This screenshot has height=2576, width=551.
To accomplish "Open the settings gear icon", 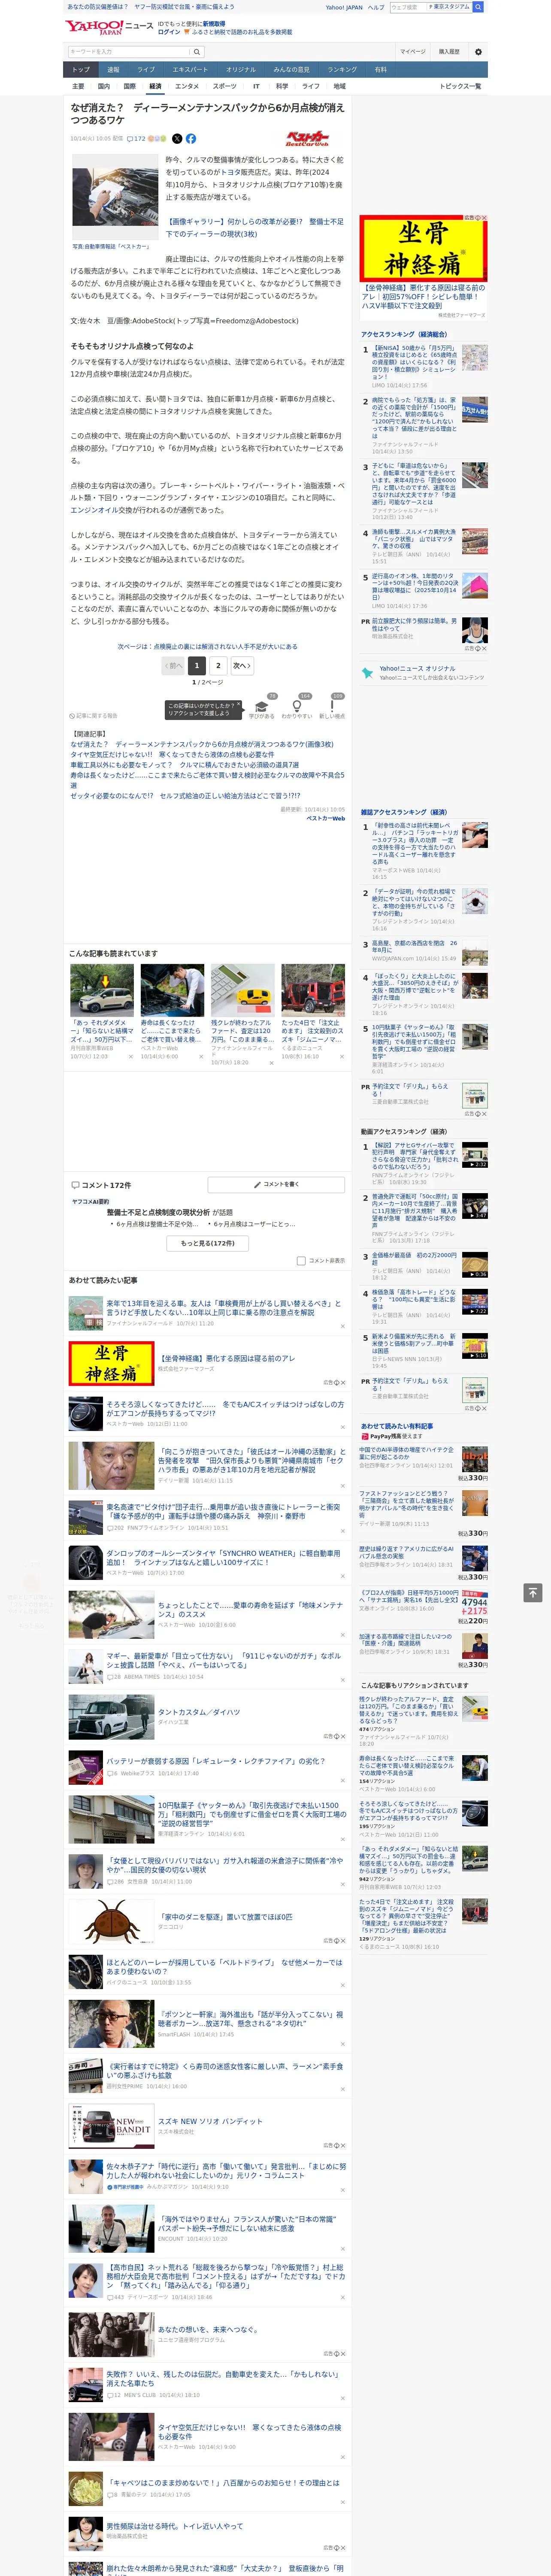I will pos(478,52).
